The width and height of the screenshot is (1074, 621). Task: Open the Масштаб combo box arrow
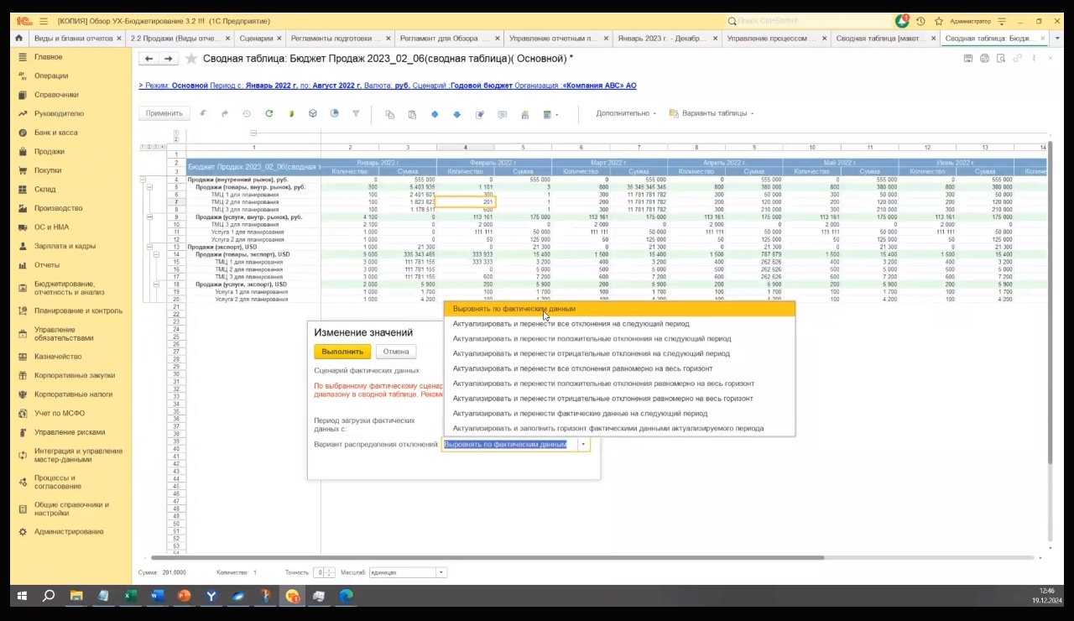[x=441, y=572]
